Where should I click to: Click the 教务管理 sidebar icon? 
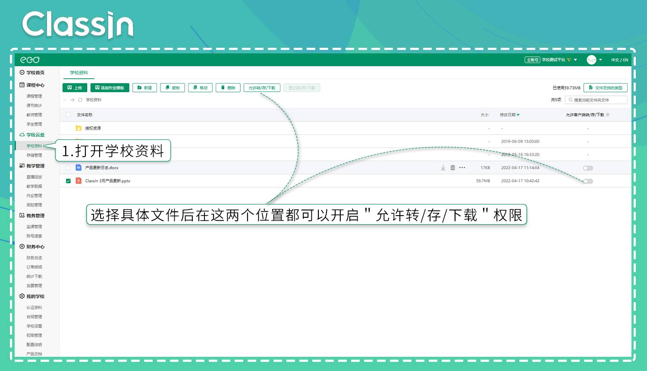pyautogui.click(x=22, y=216)
